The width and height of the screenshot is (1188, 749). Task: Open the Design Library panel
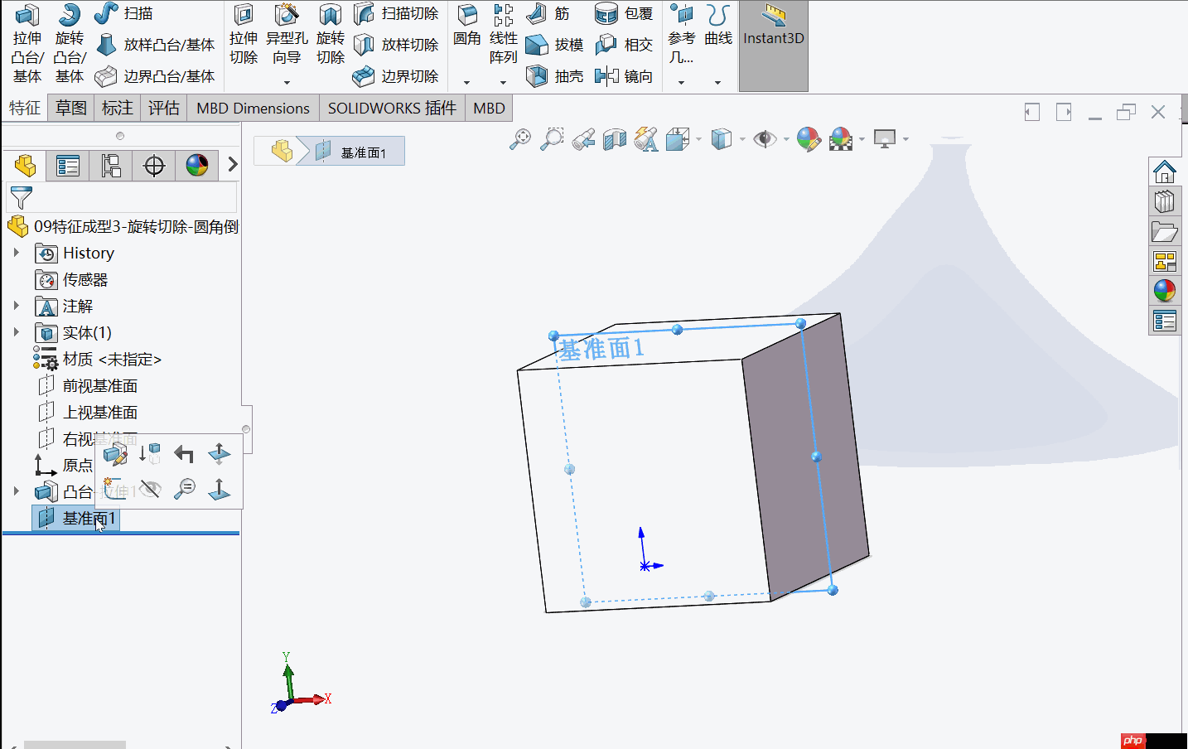(x=1165, y=201)
